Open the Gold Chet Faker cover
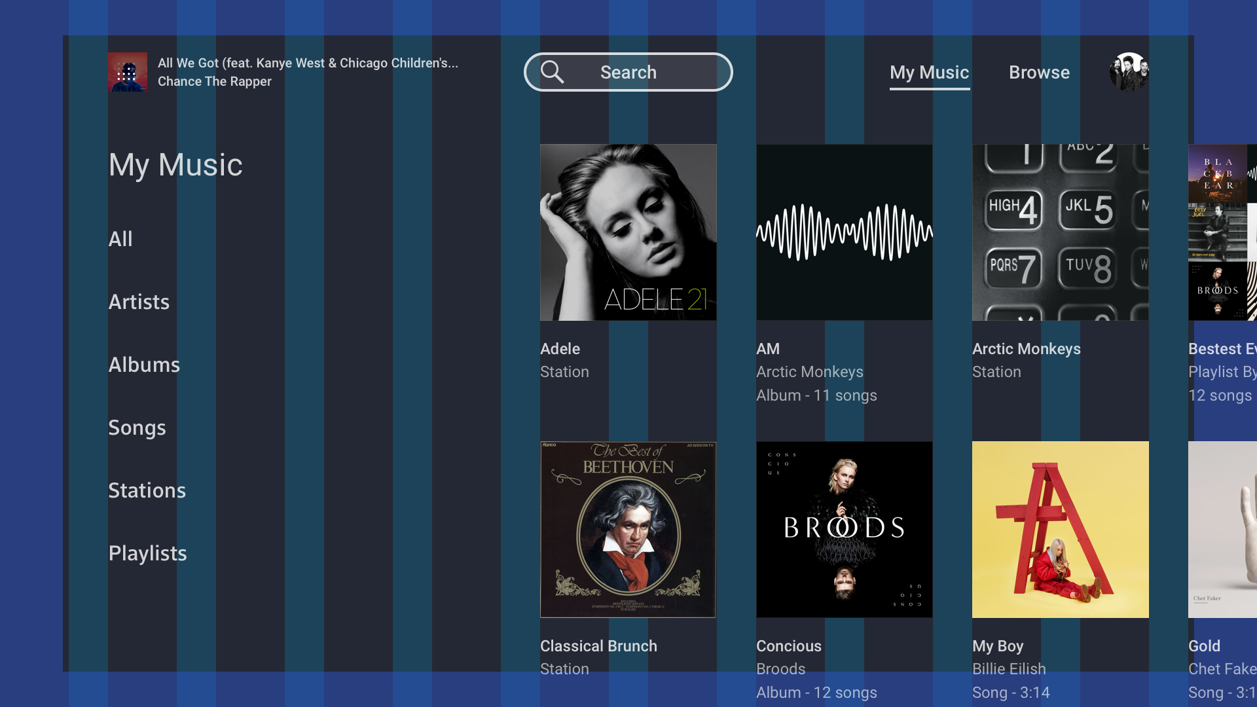Image resolution: width=1257 pixels, height=707 pixels. point(1222,530)
